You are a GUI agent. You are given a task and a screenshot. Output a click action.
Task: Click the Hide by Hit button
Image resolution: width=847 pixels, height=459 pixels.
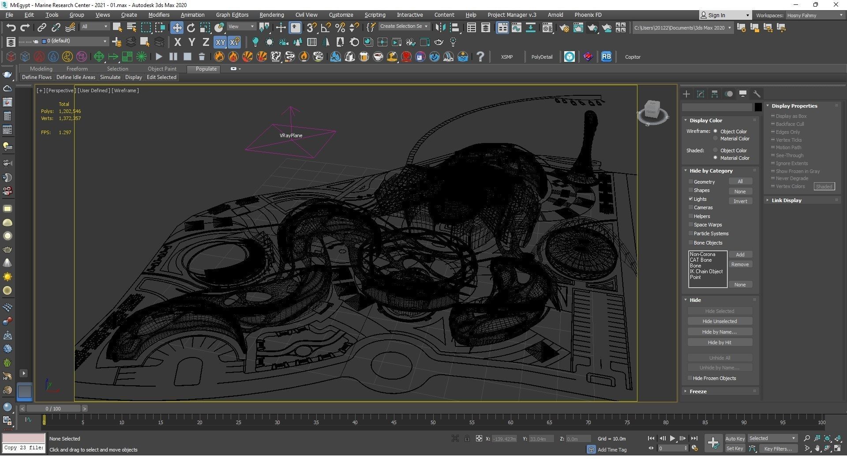pyautogui.click(x=720, y=342)
